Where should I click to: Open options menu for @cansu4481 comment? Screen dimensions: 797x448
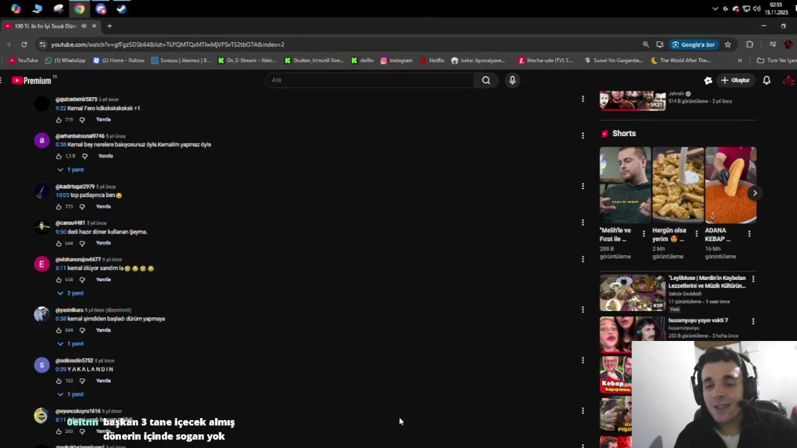(583, 223)
